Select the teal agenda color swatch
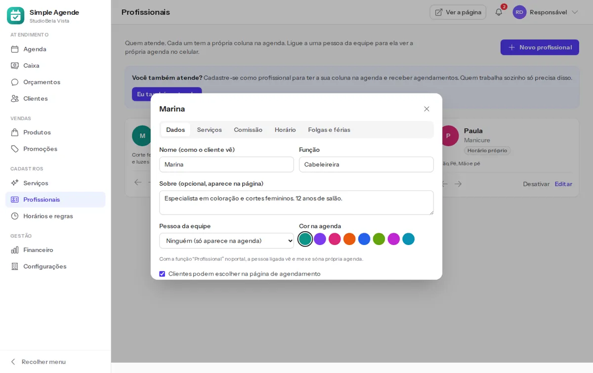 (305, 239)
